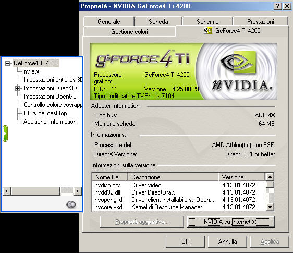The width and height of the screenshot is (293, 253).
Task: Select nView in the side tree
Action: point(31,71)
